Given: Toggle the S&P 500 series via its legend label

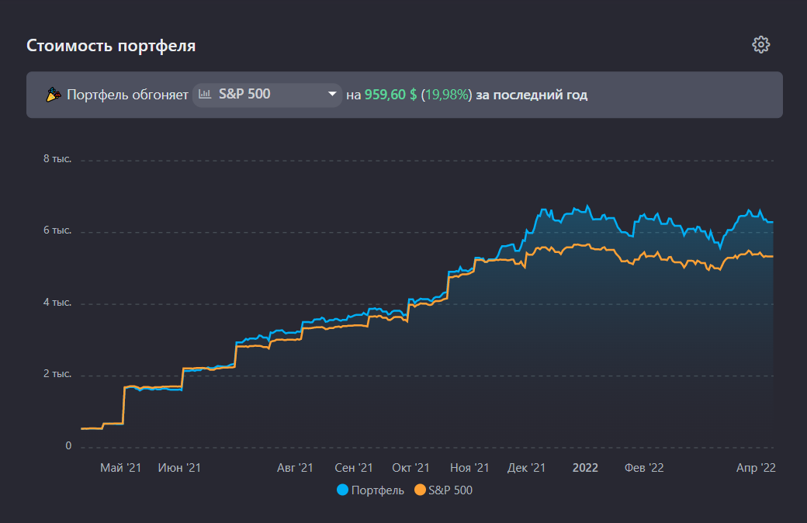Looking at the screenshot, I should pyautogui.click(x=450, y=490).
